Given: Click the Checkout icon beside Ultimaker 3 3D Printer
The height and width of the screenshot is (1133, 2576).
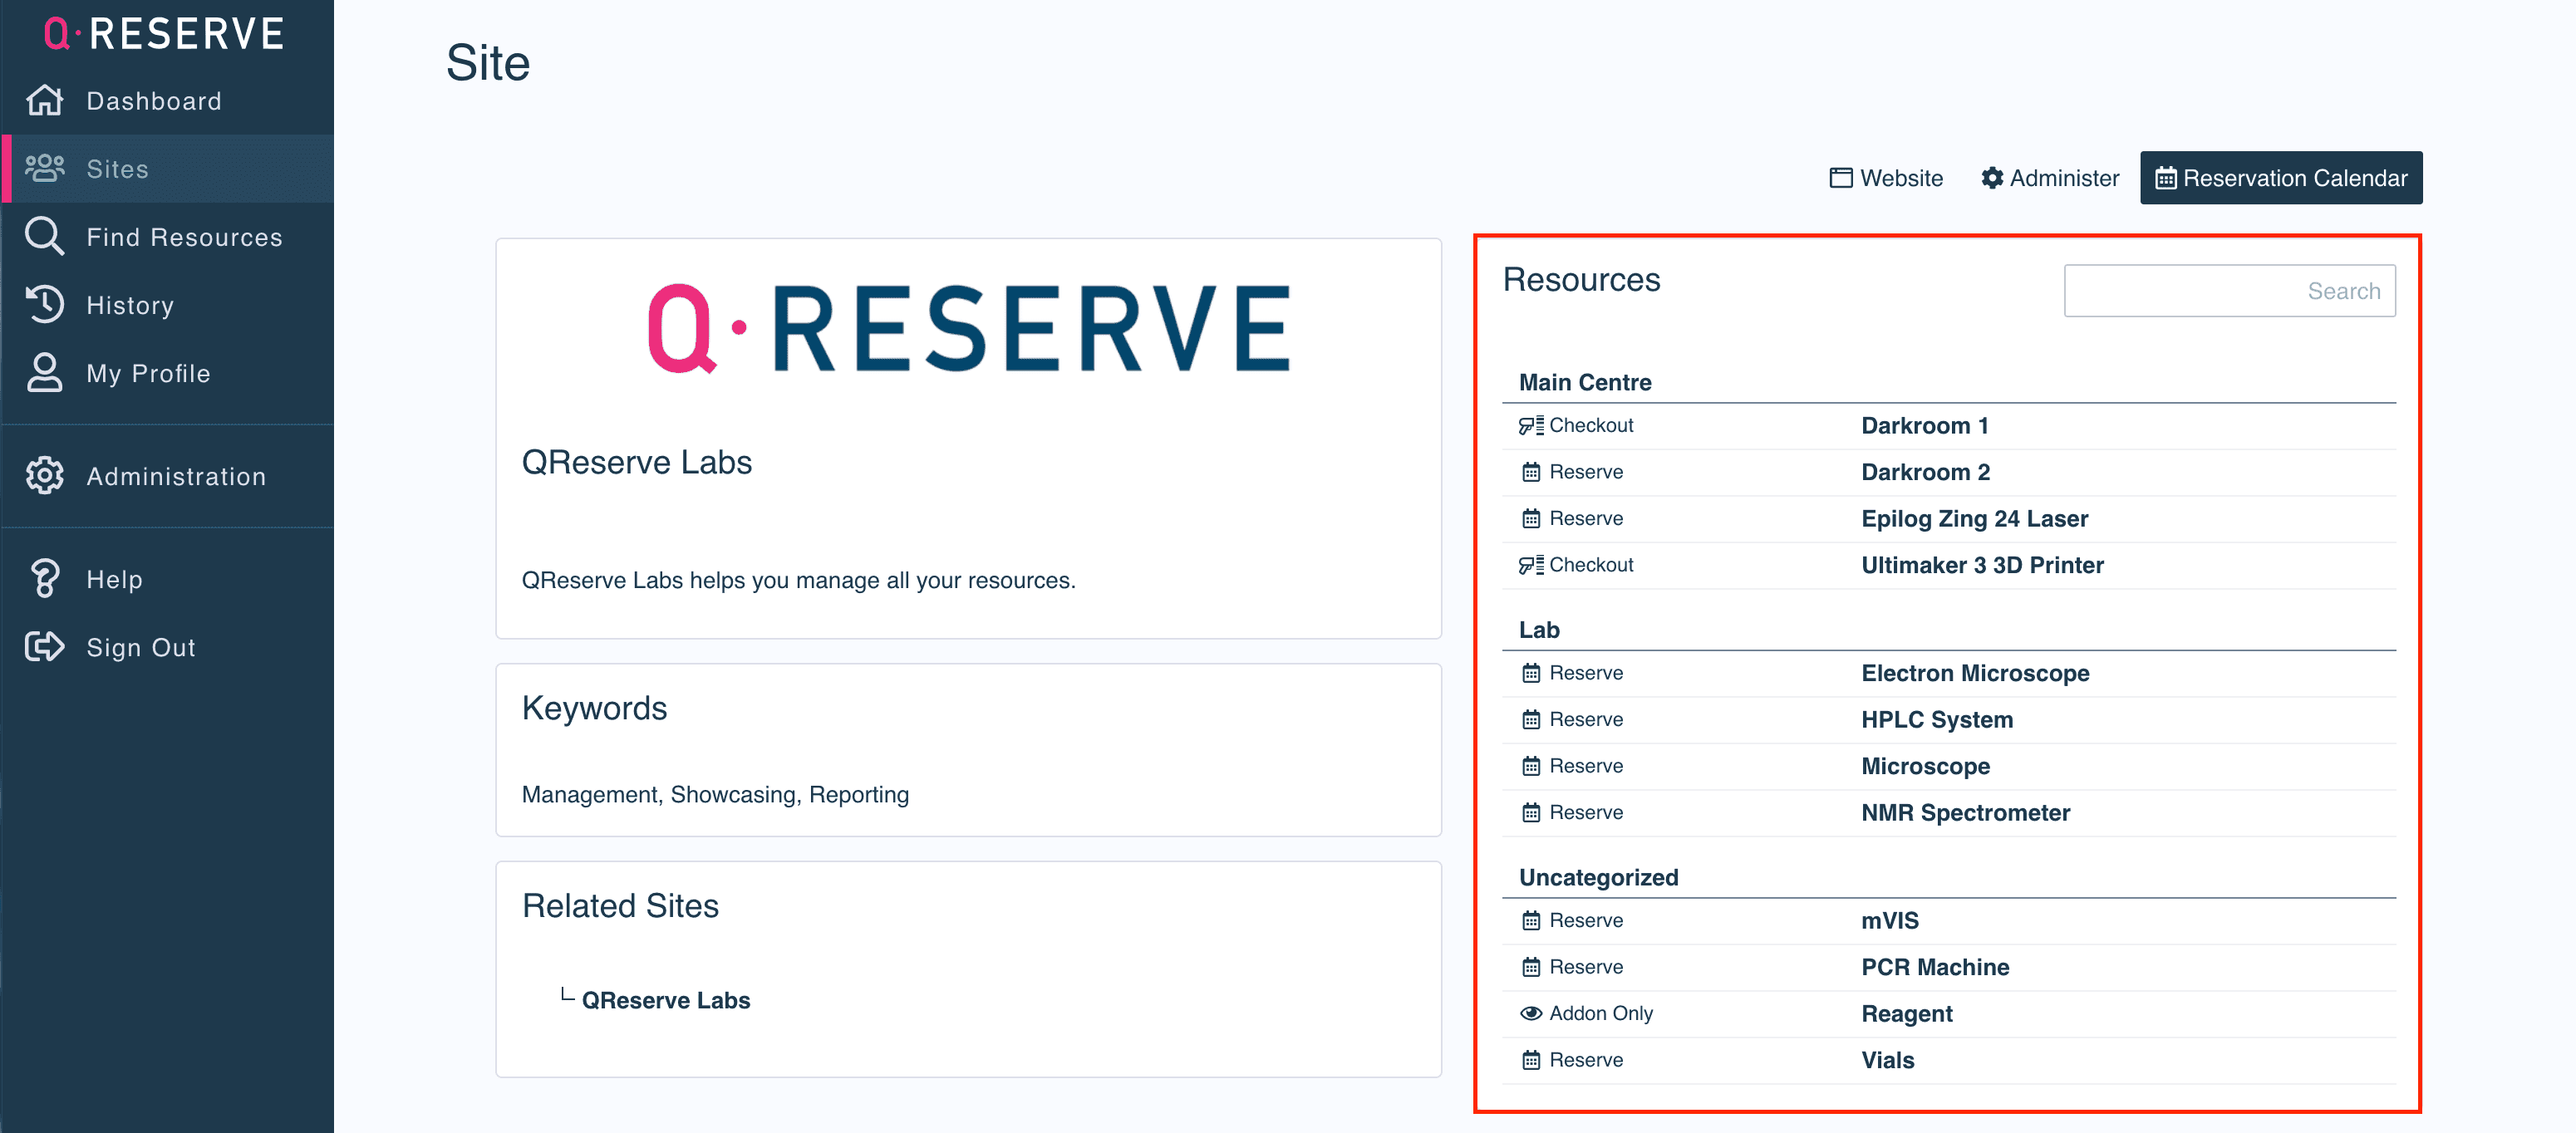Looking at the screenshot, I should (1532, 564).
